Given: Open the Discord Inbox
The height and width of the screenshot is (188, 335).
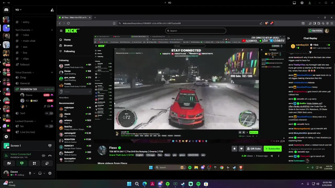Looking at the screenshot, I should tap(294, 3).
